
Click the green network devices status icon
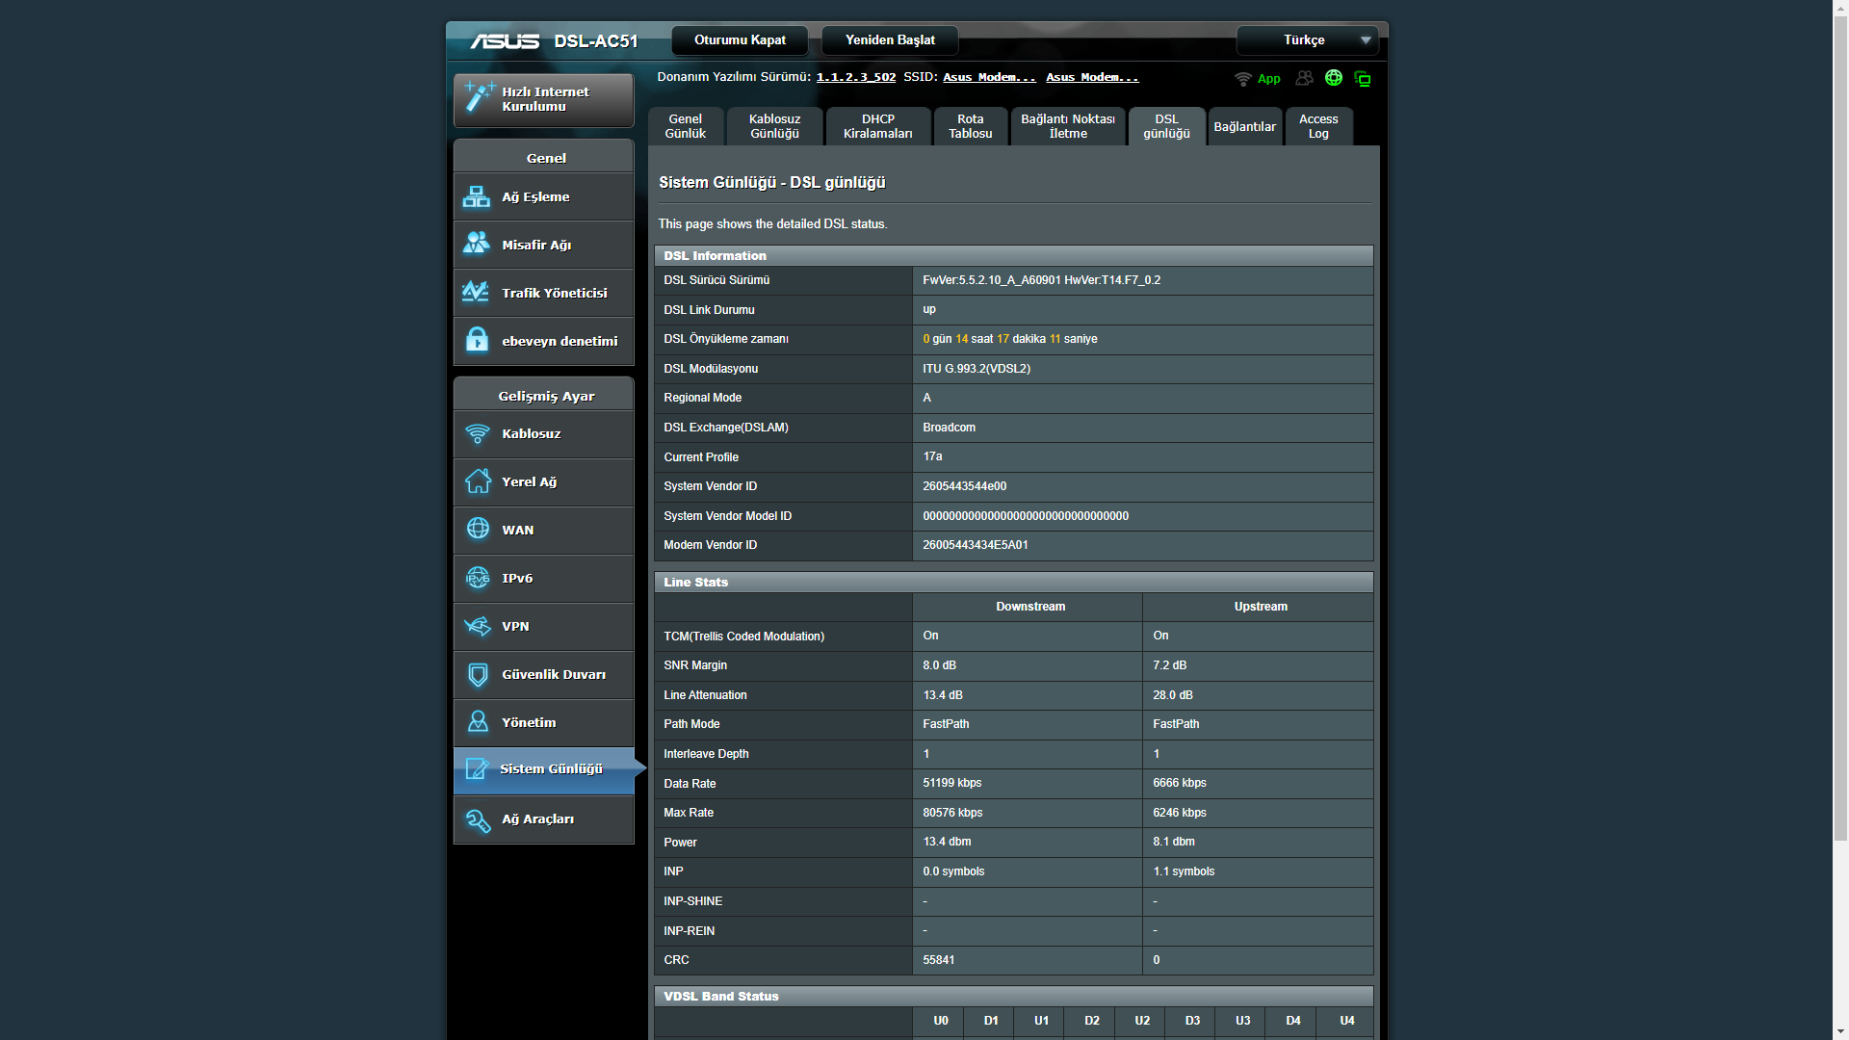[1363, 78]
